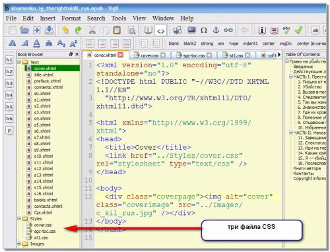Apply italic formatting
Viewport: 330px width, 252px height.
24,44
